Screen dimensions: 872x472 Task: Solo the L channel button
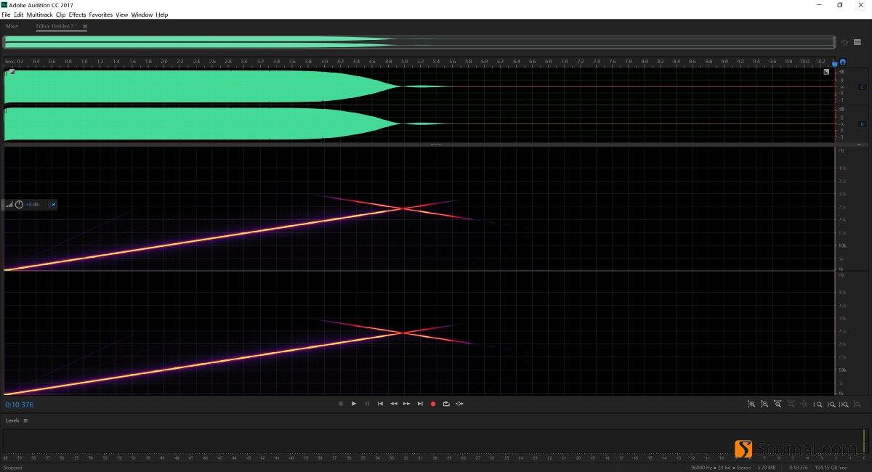(x=862, y=86)
